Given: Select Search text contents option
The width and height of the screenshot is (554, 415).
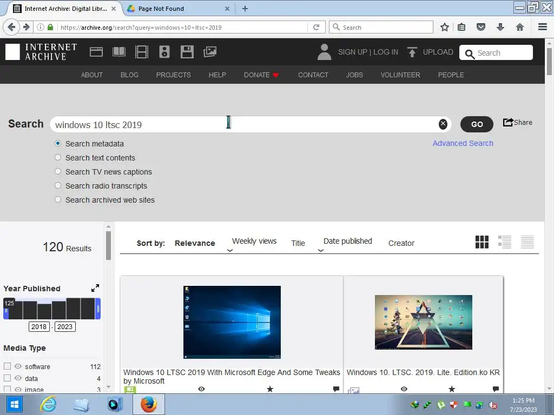Looking at the screenshot, I should [58, 157].
